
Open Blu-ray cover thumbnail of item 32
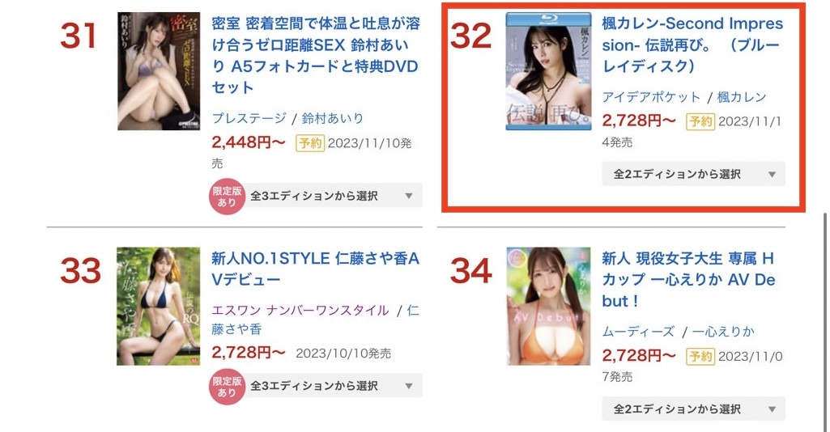(548, 71)
